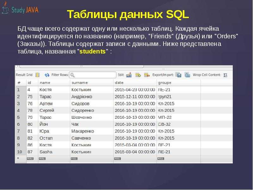The image size is (253, 190).
Task: Import records using the import icon
Action: 187,75
